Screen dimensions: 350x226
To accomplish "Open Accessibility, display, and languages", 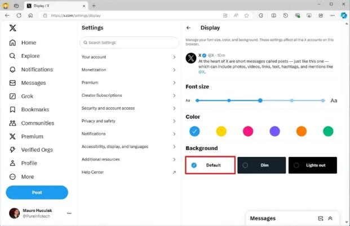I will 129,147.
